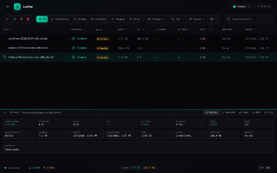Filter by Completed torrents
Image resolution: width=277 pixels, height=173 pixels.
(x=99, y=19)
